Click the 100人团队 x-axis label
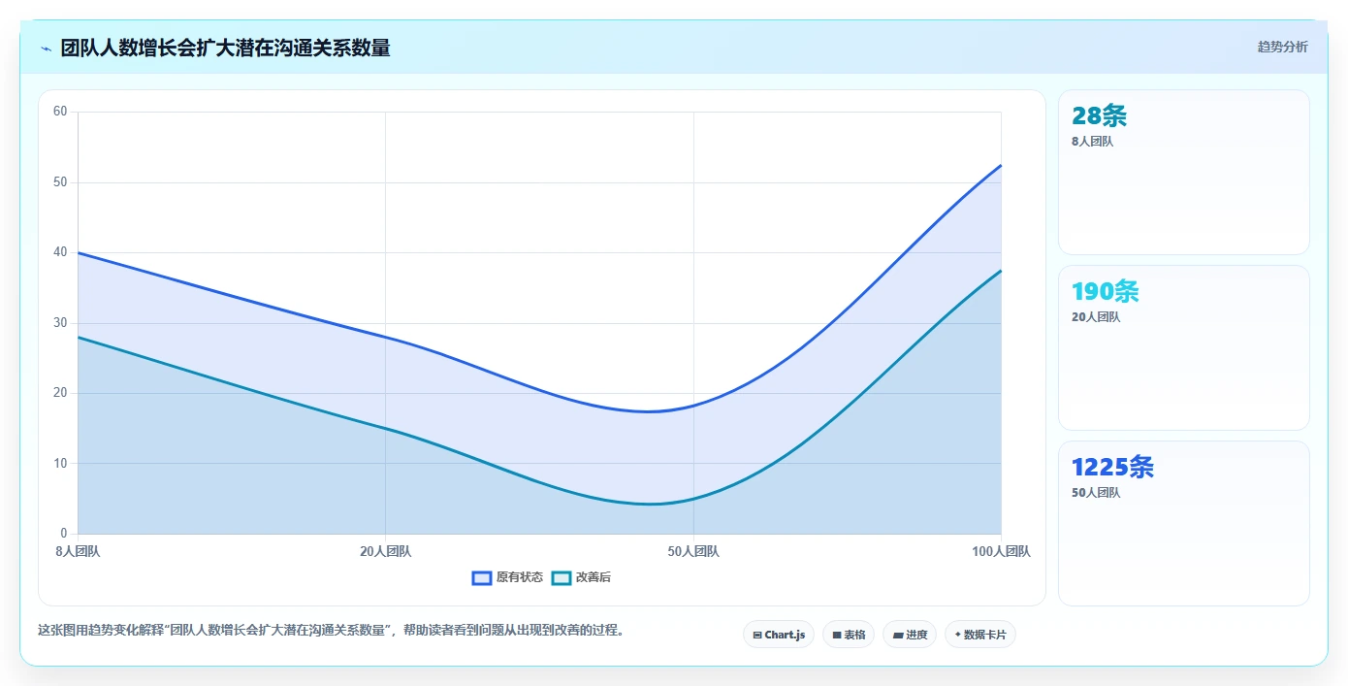The width and height of the screenshot is (1348, 686). pyautogui.click(x=1001, y=551)
